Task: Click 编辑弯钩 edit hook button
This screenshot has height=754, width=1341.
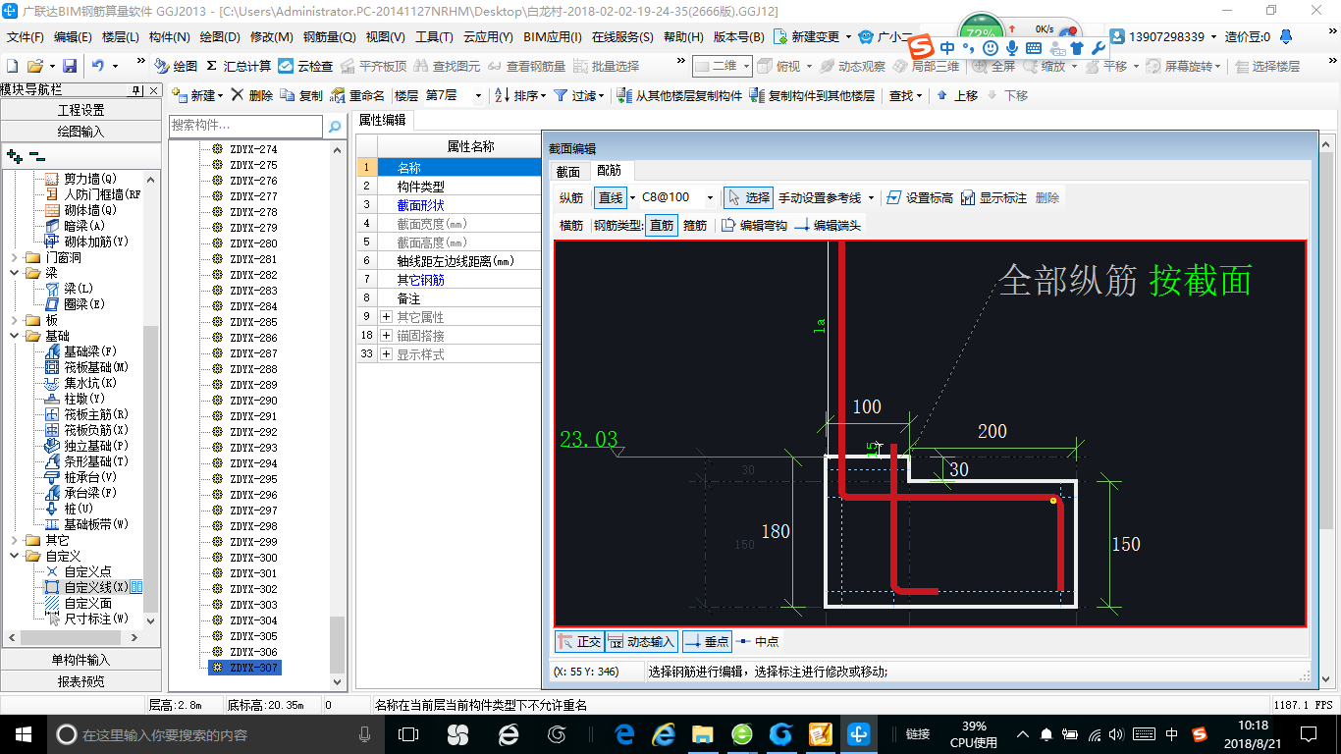Action: 754,225
